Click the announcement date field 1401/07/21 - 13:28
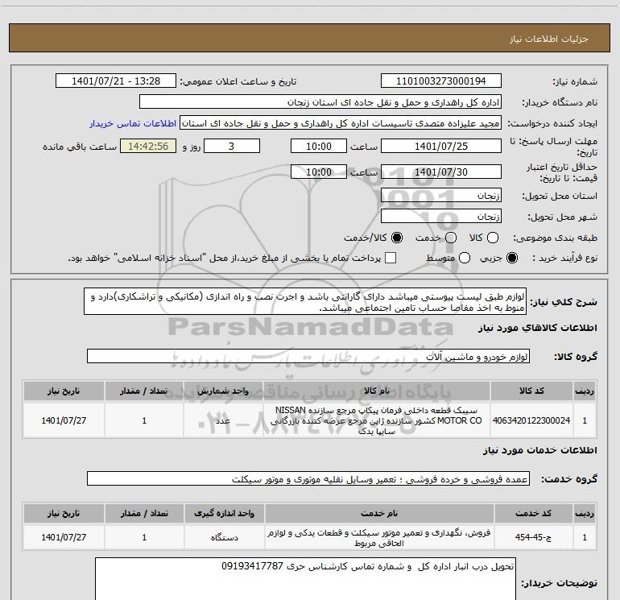This screenshot has height=600, width=620. 116,81
